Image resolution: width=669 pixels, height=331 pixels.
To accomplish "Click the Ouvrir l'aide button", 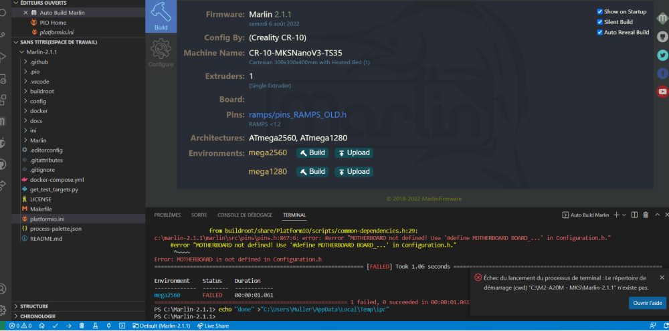I will coord(647,303).
